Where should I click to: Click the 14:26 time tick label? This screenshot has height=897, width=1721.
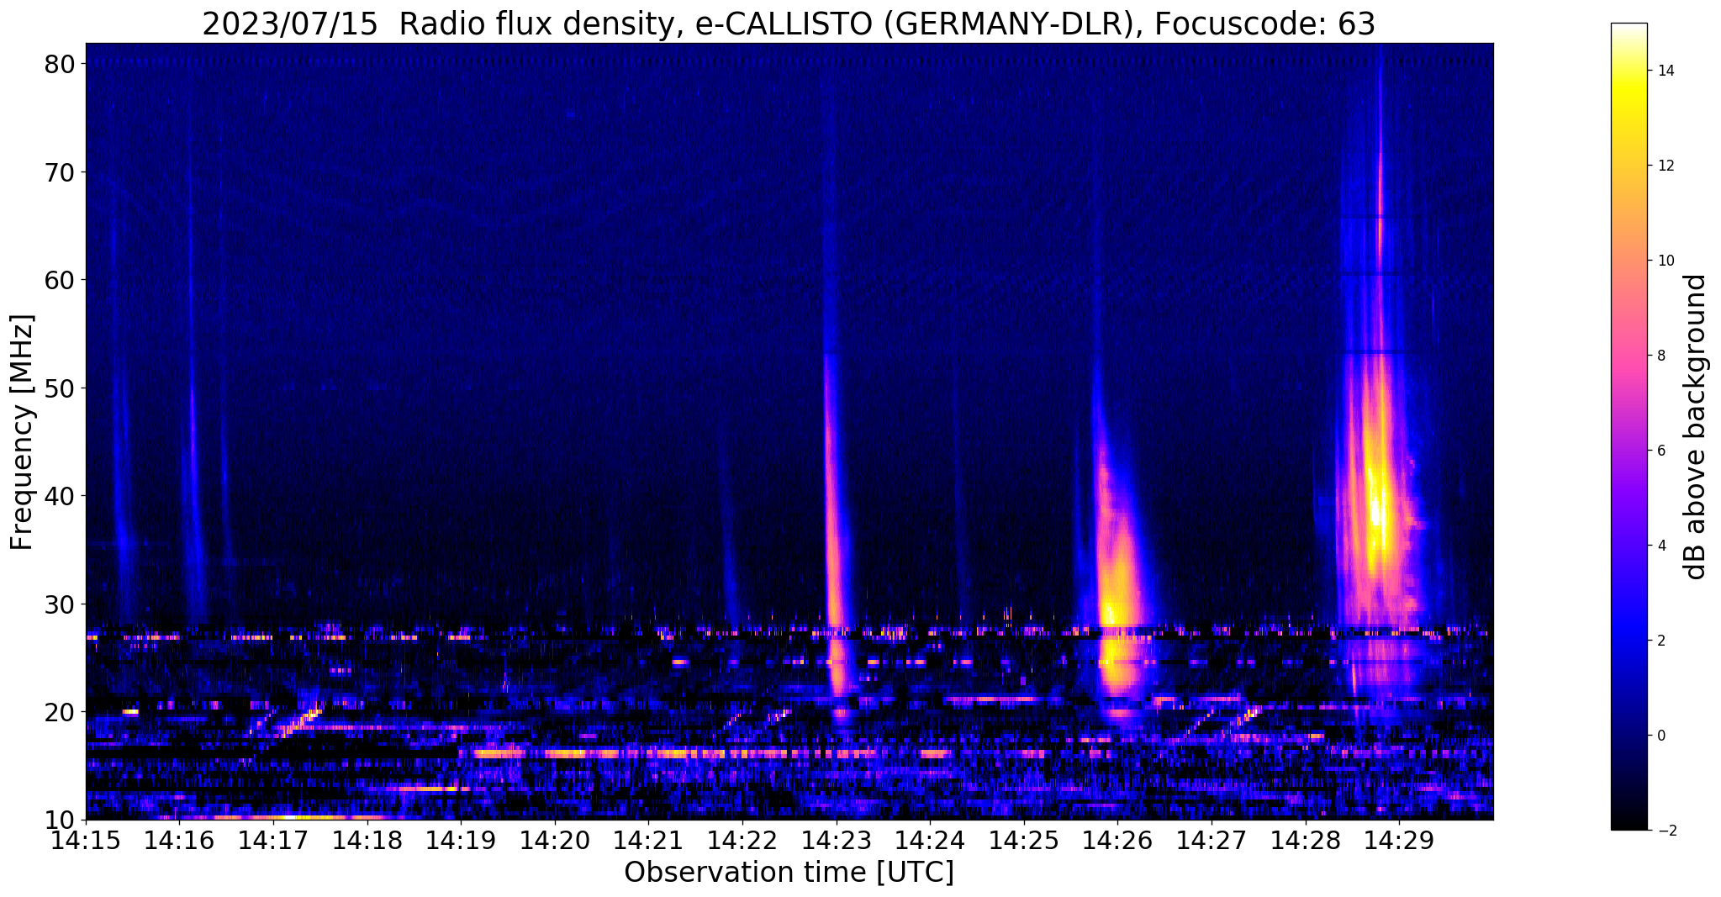[1117, 841]
